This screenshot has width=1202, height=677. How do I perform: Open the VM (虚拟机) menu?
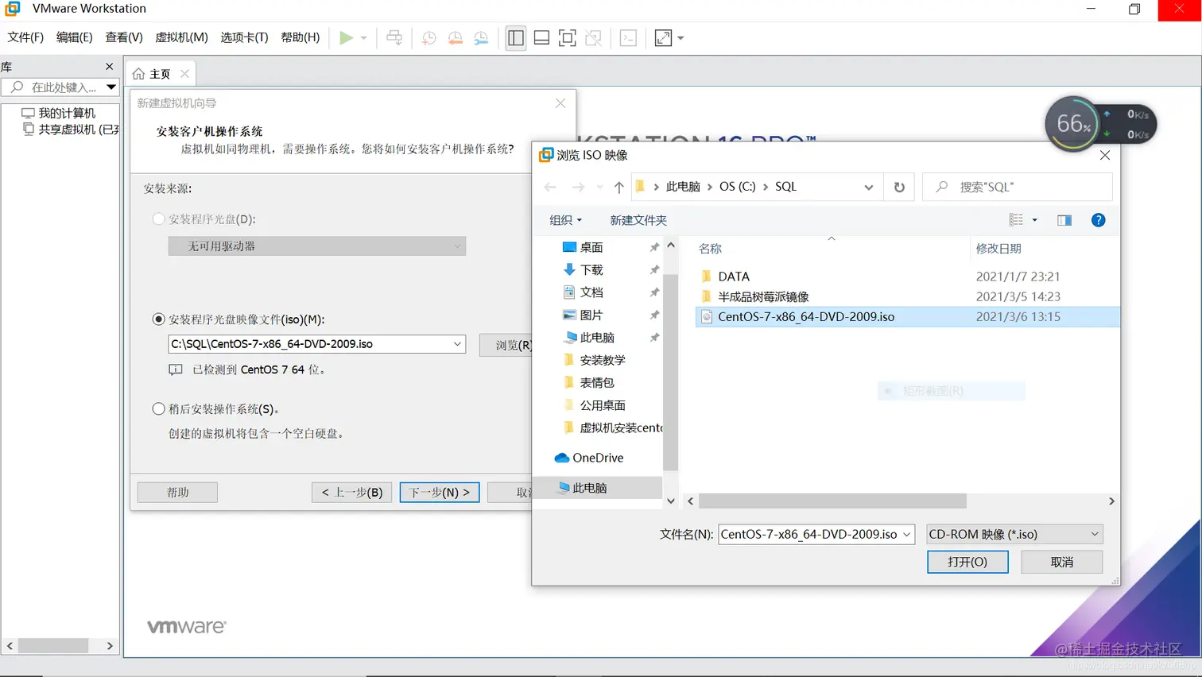181,37
